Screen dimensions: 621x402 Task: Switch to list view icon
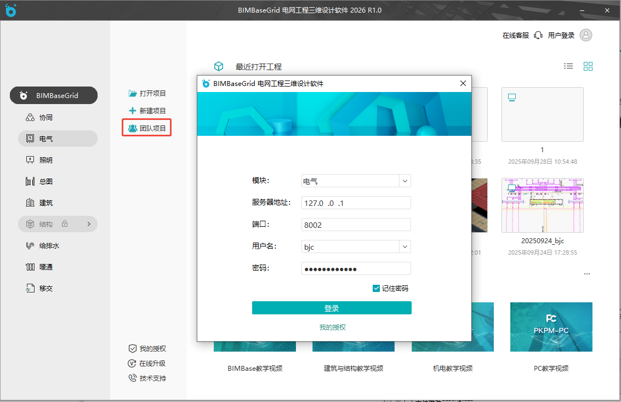coord(568,66)
